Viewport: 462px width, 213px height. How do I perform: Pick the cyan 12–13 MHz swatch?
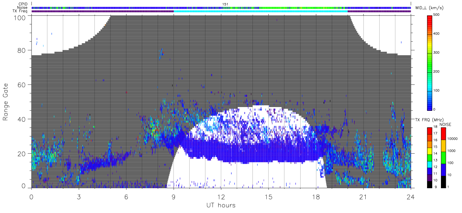pyautogui.click(x=430, y=165)
